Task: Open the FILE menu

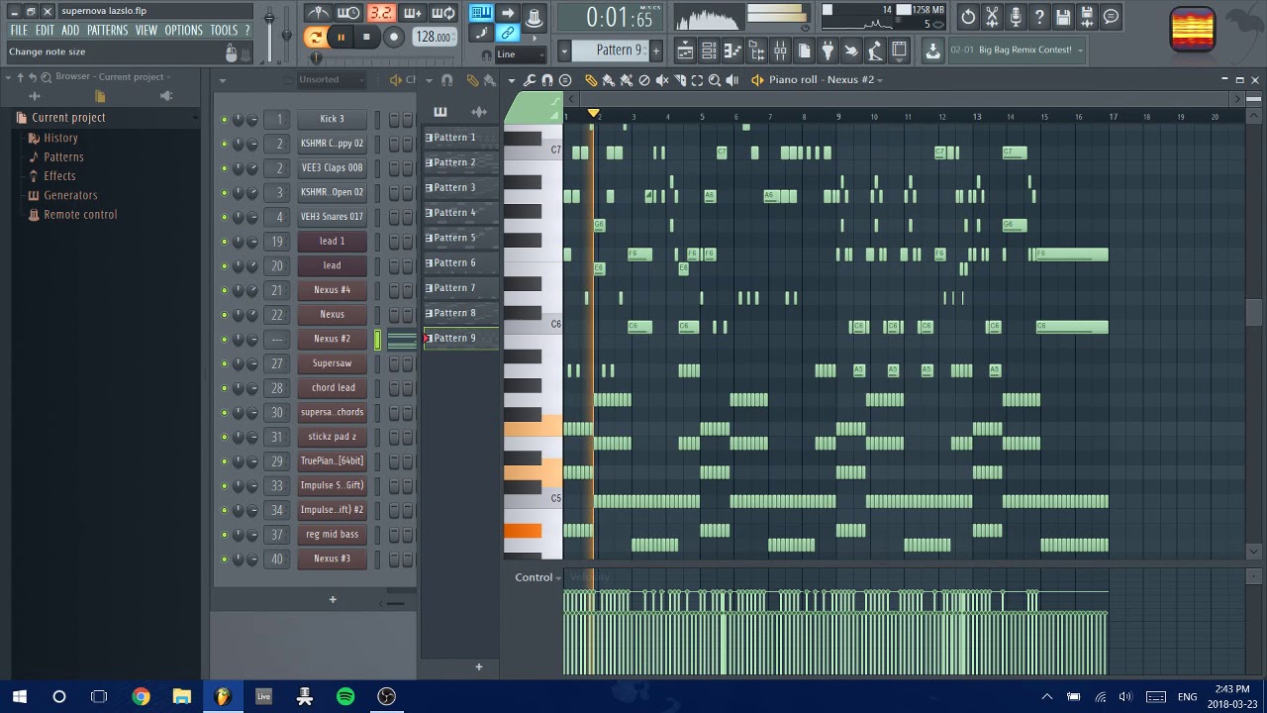Action: click(19, 31)
